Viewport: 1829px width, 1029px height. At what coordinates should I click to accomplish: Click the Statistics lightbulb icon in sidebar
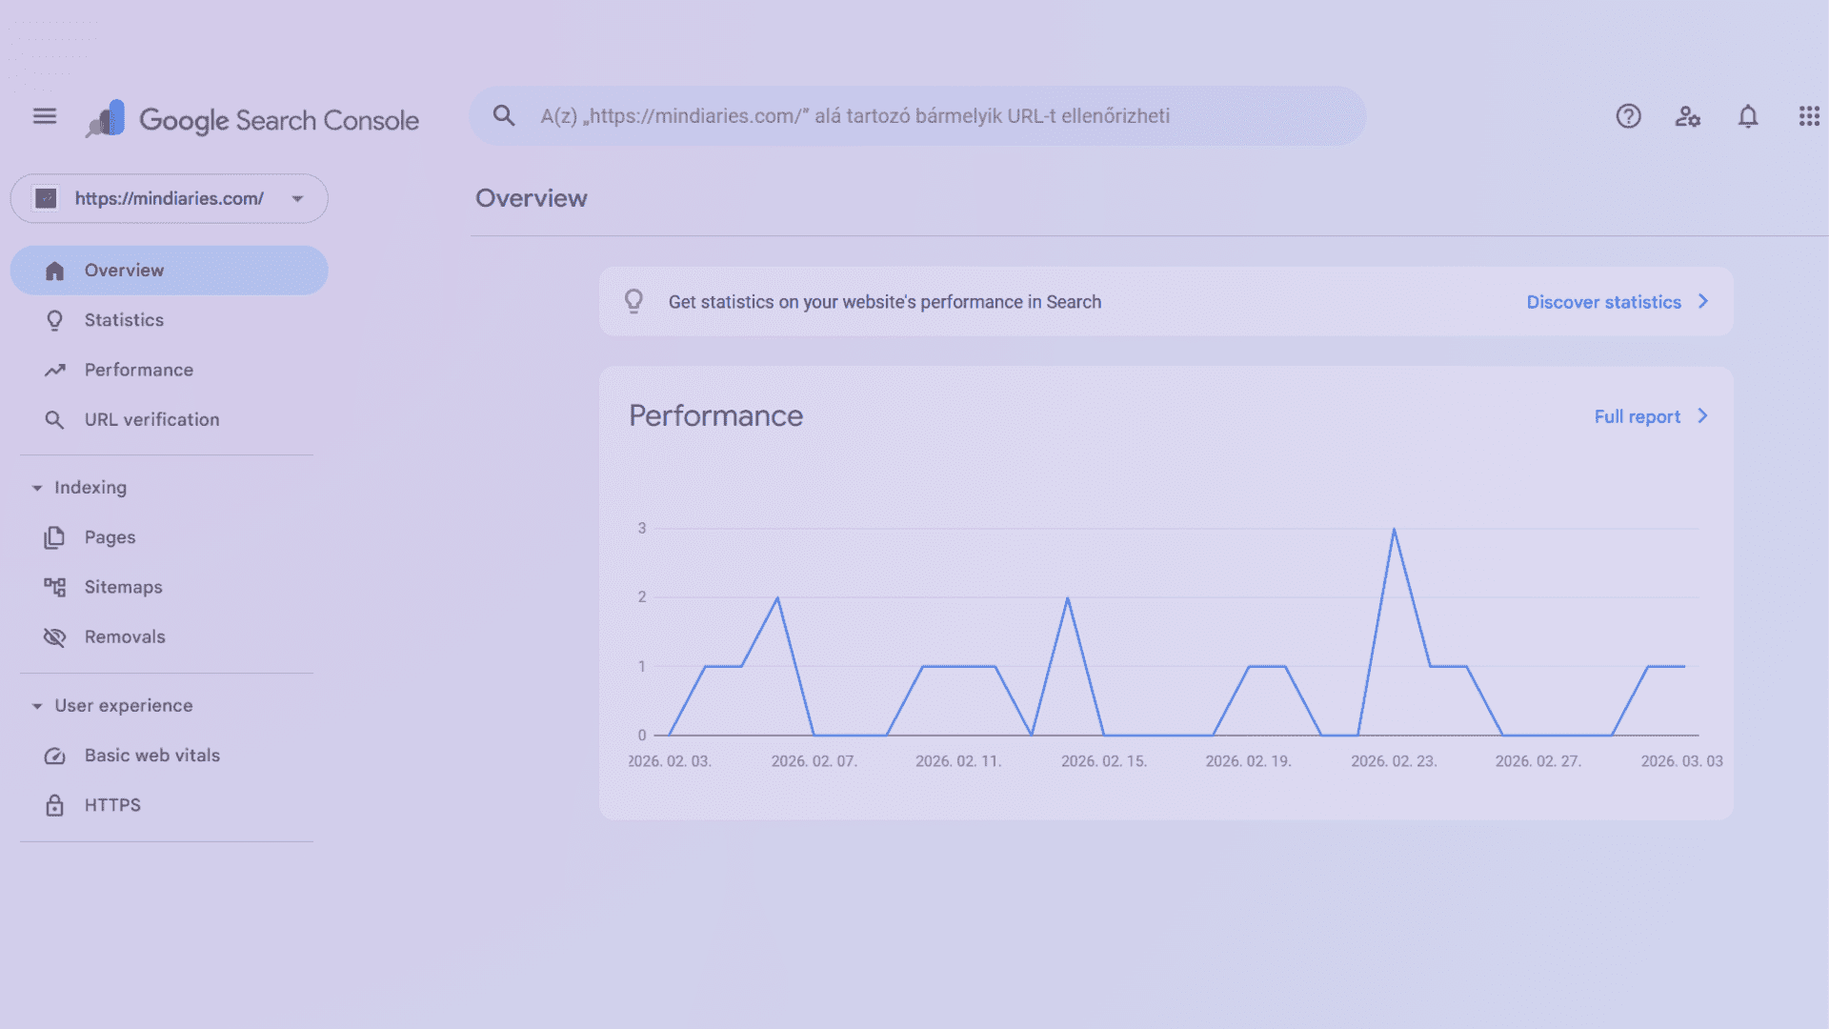[54, 320]
